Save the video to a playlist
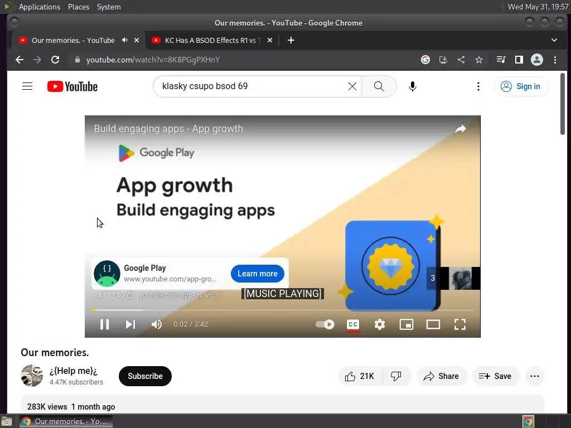Image resolution: width=571 pixels, height=428 pixels. [x=495, y=376]
